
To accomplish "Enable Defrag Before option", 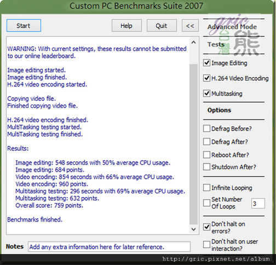I will tap(206, 129).
